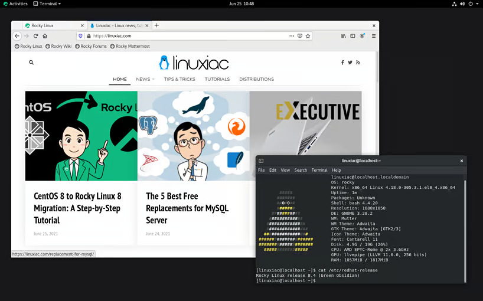Click June 25, 2021 article date
The height and width of the screenshot is (301, 483).
(x=45, y=234)
